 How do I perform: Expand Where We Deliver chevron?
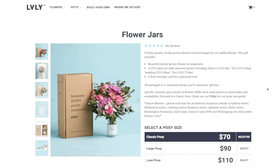pos(142,7)
